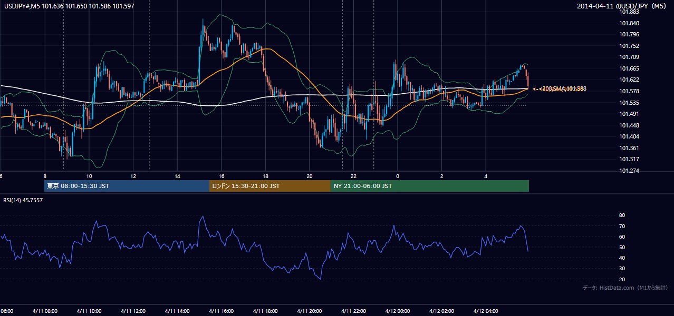The image size is (674, 316).
Task: Click the hour 8 tick under the price chart
Action: point(45,176)
